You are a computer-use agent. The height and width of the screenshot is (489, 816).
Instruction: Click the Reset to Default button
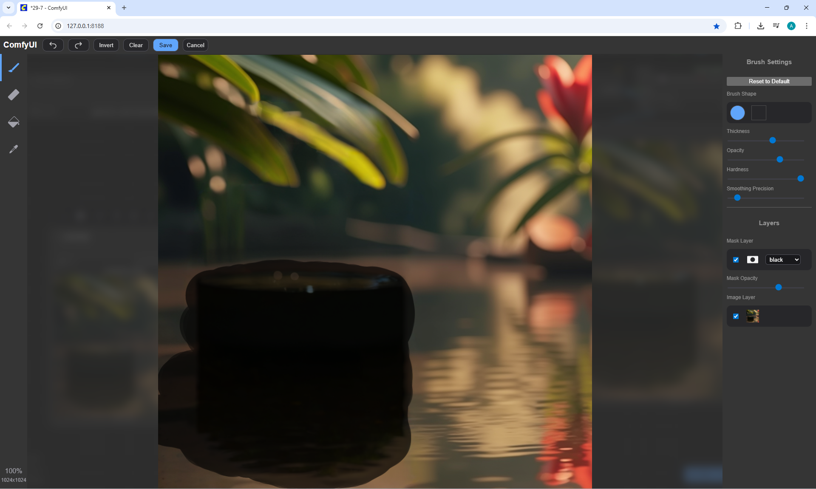coord(768,81)
